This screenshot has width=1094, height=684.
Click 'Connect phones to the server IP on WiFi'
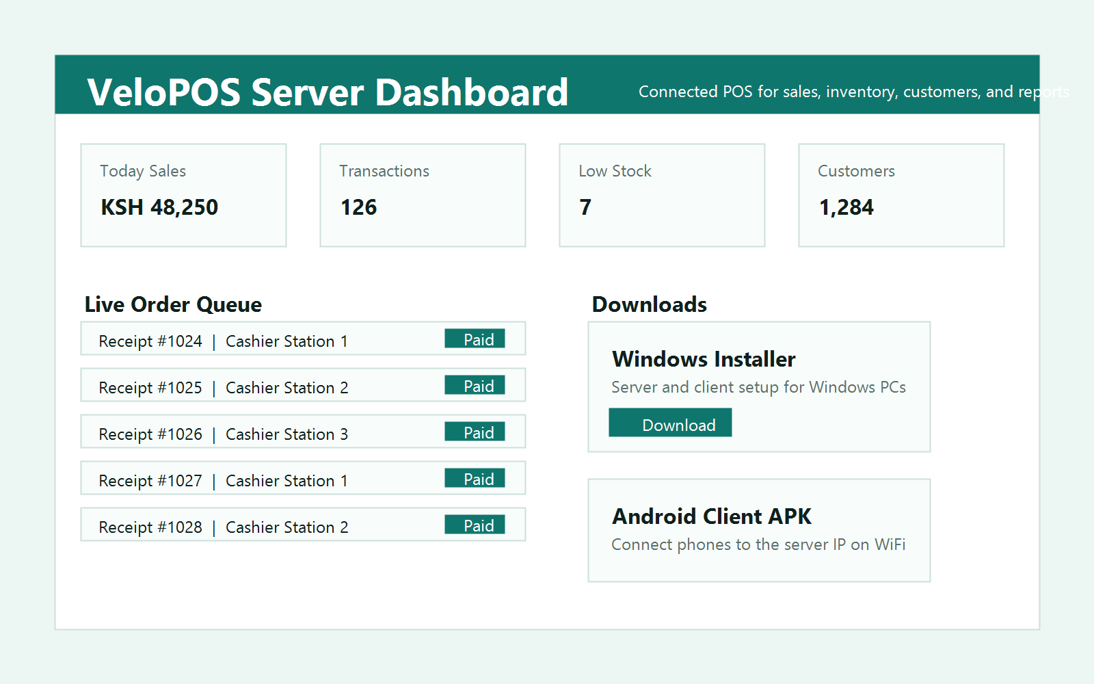[758, 544]
